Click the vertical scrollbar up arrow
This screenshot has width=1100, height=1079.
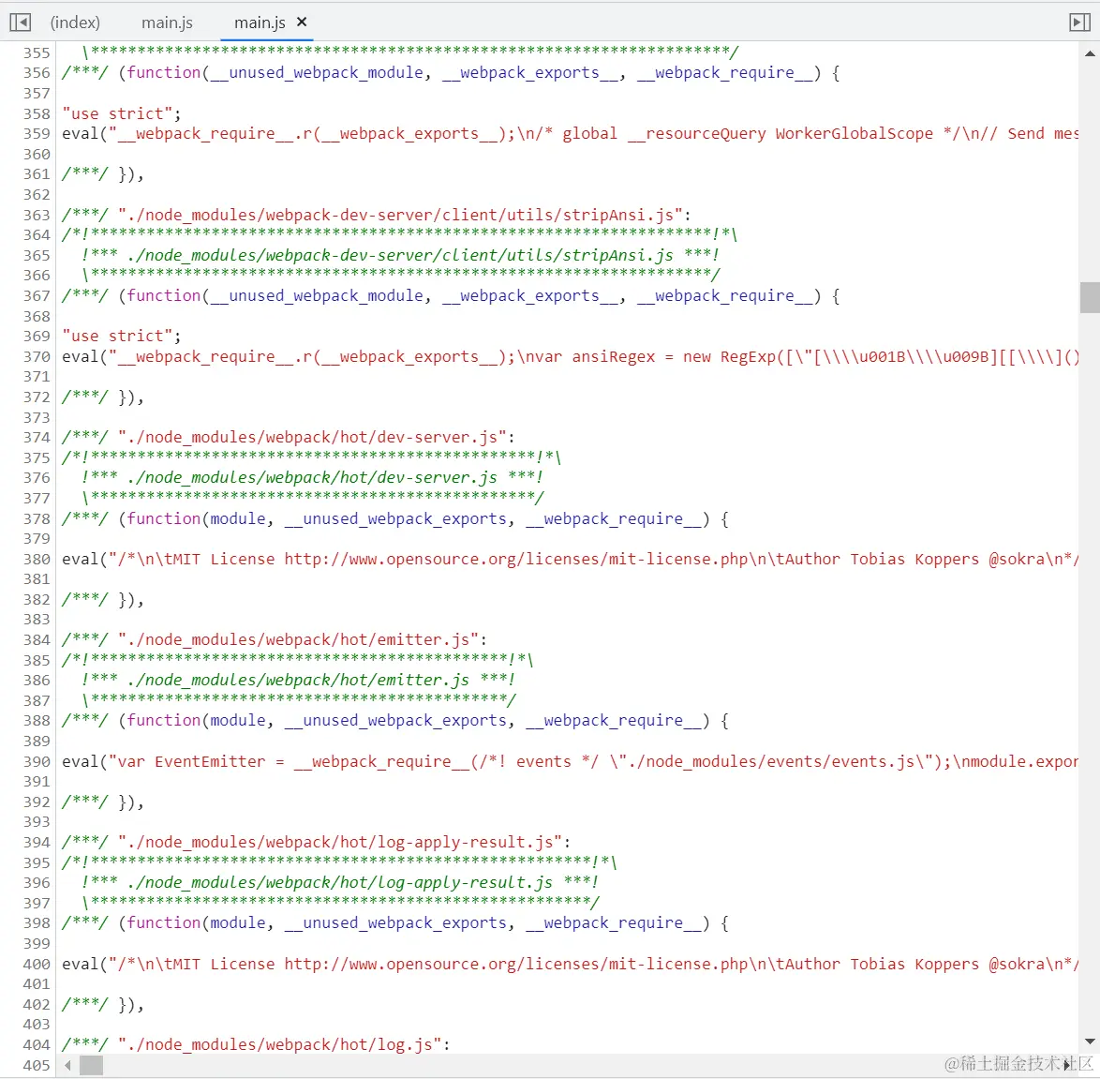1090,53
